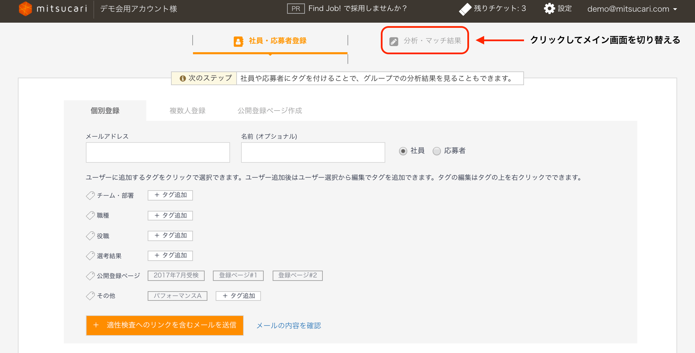Screen dimensions: 695x353
Task: Toggle the 2017年7月受検 tag
Action: [x=176, y=275]
